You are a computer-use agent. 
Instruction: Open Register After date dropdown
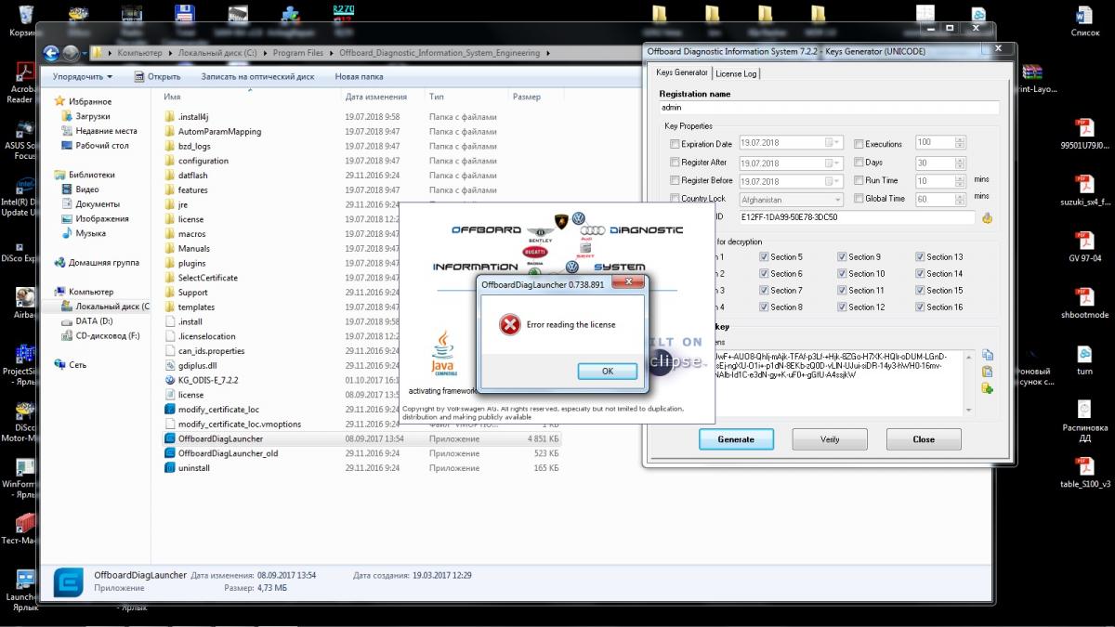click(834, 163)
